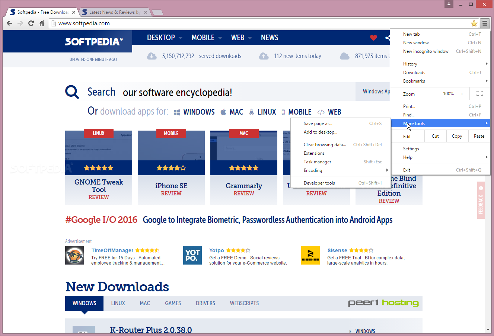This screenshot has width=494, height=336.
Task: Bookmark this page with the star icon
Action: [x=474, y=23]
